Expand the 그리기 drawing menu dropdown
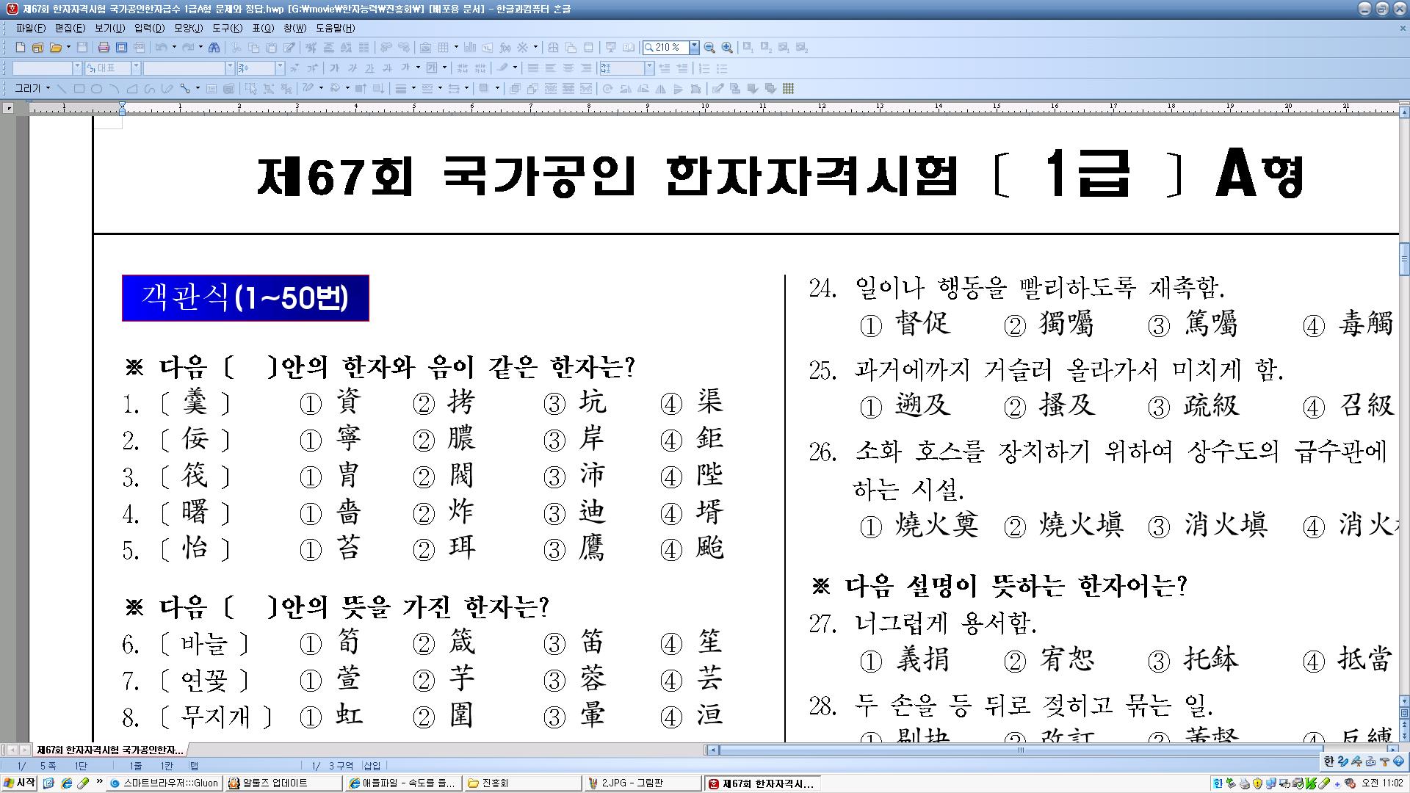Screen dimensions: 1410x793 [x=48, y=89]
